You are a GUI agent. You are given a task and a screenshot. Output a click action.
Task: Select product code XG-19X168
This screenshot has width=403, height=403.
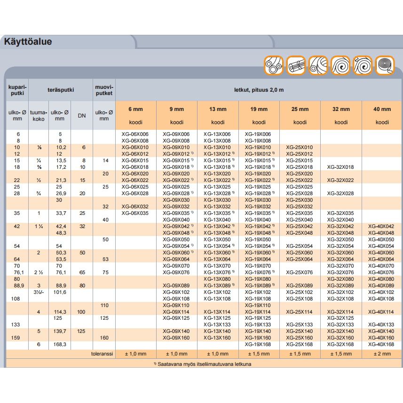tap(258, 344)
